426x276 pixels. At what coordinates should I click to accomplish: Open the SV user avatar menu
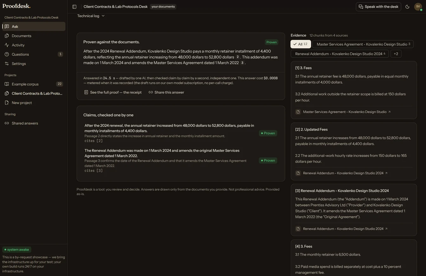click(x=418, y=7)
